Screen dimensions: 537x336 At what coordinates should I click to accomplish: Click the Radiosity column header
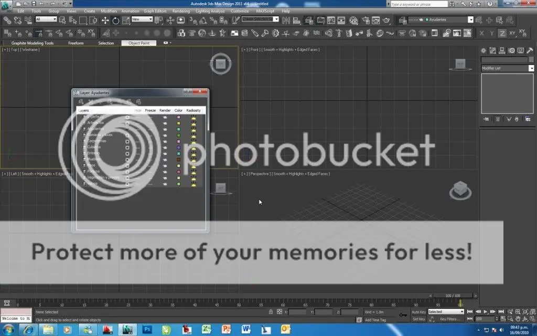[x=194, y=110]
